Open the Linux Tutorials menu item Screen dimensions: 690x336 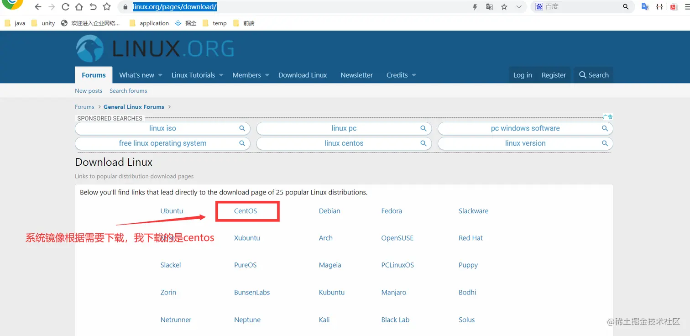click(x=193, y=75)
